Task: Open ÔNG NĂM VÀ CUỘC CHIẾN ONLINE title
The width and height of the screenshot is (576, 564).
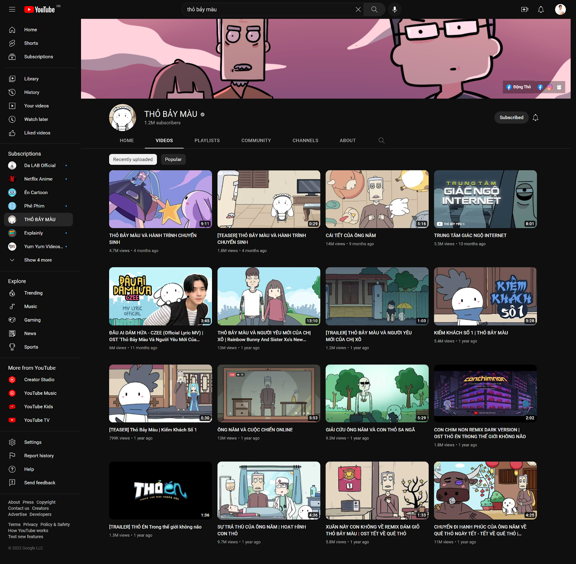Action: [255, 430]
